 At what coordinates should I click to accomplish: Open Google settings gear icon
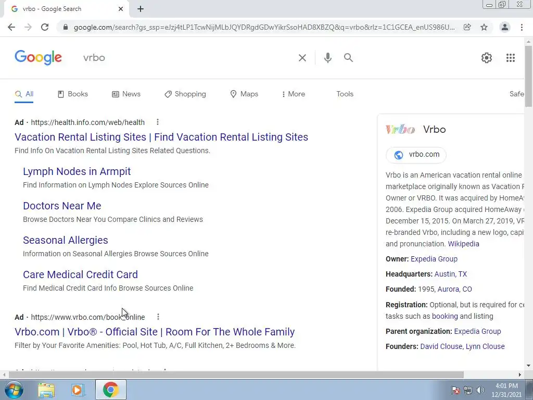[x=487, y=58]
